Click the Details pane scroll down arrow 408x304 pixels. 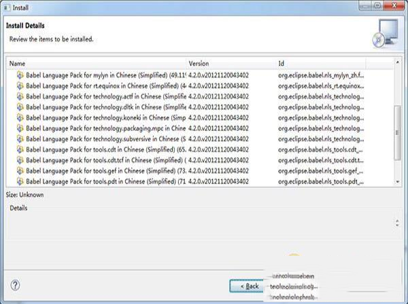point(398,224)
